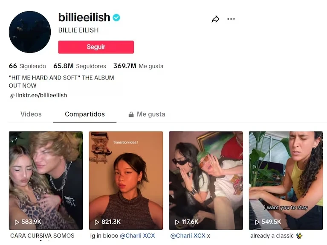The image size is (327, 245).
Task: Click the blue verified badge
Action: (x=116, y=17)
